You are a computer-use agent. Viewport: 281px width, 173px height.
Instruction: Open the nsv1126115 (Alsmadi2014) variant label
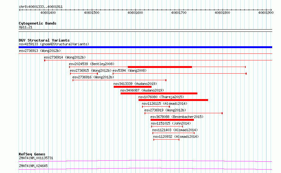pos(164,103)
